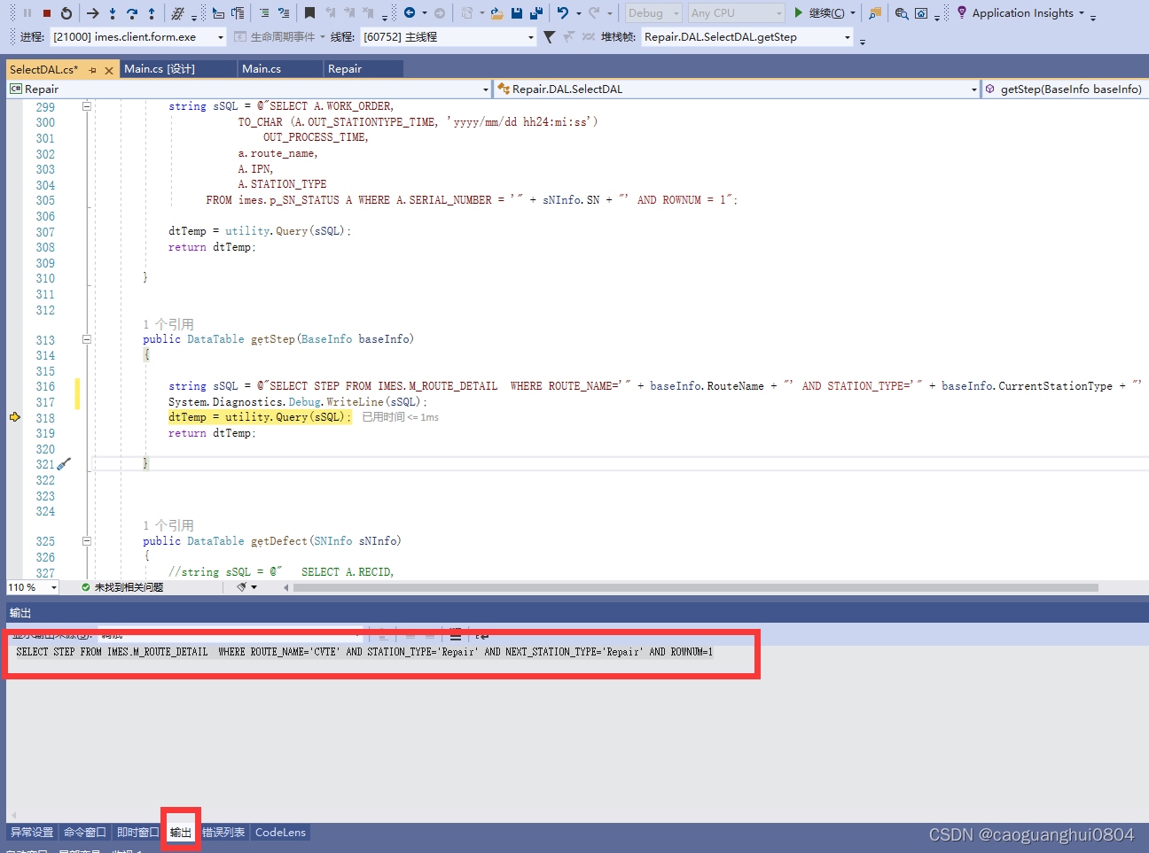Screen dimensions: 1149x853
Task: Open the process dropdown imes.client.form.exe
Action: coord(138,37)
